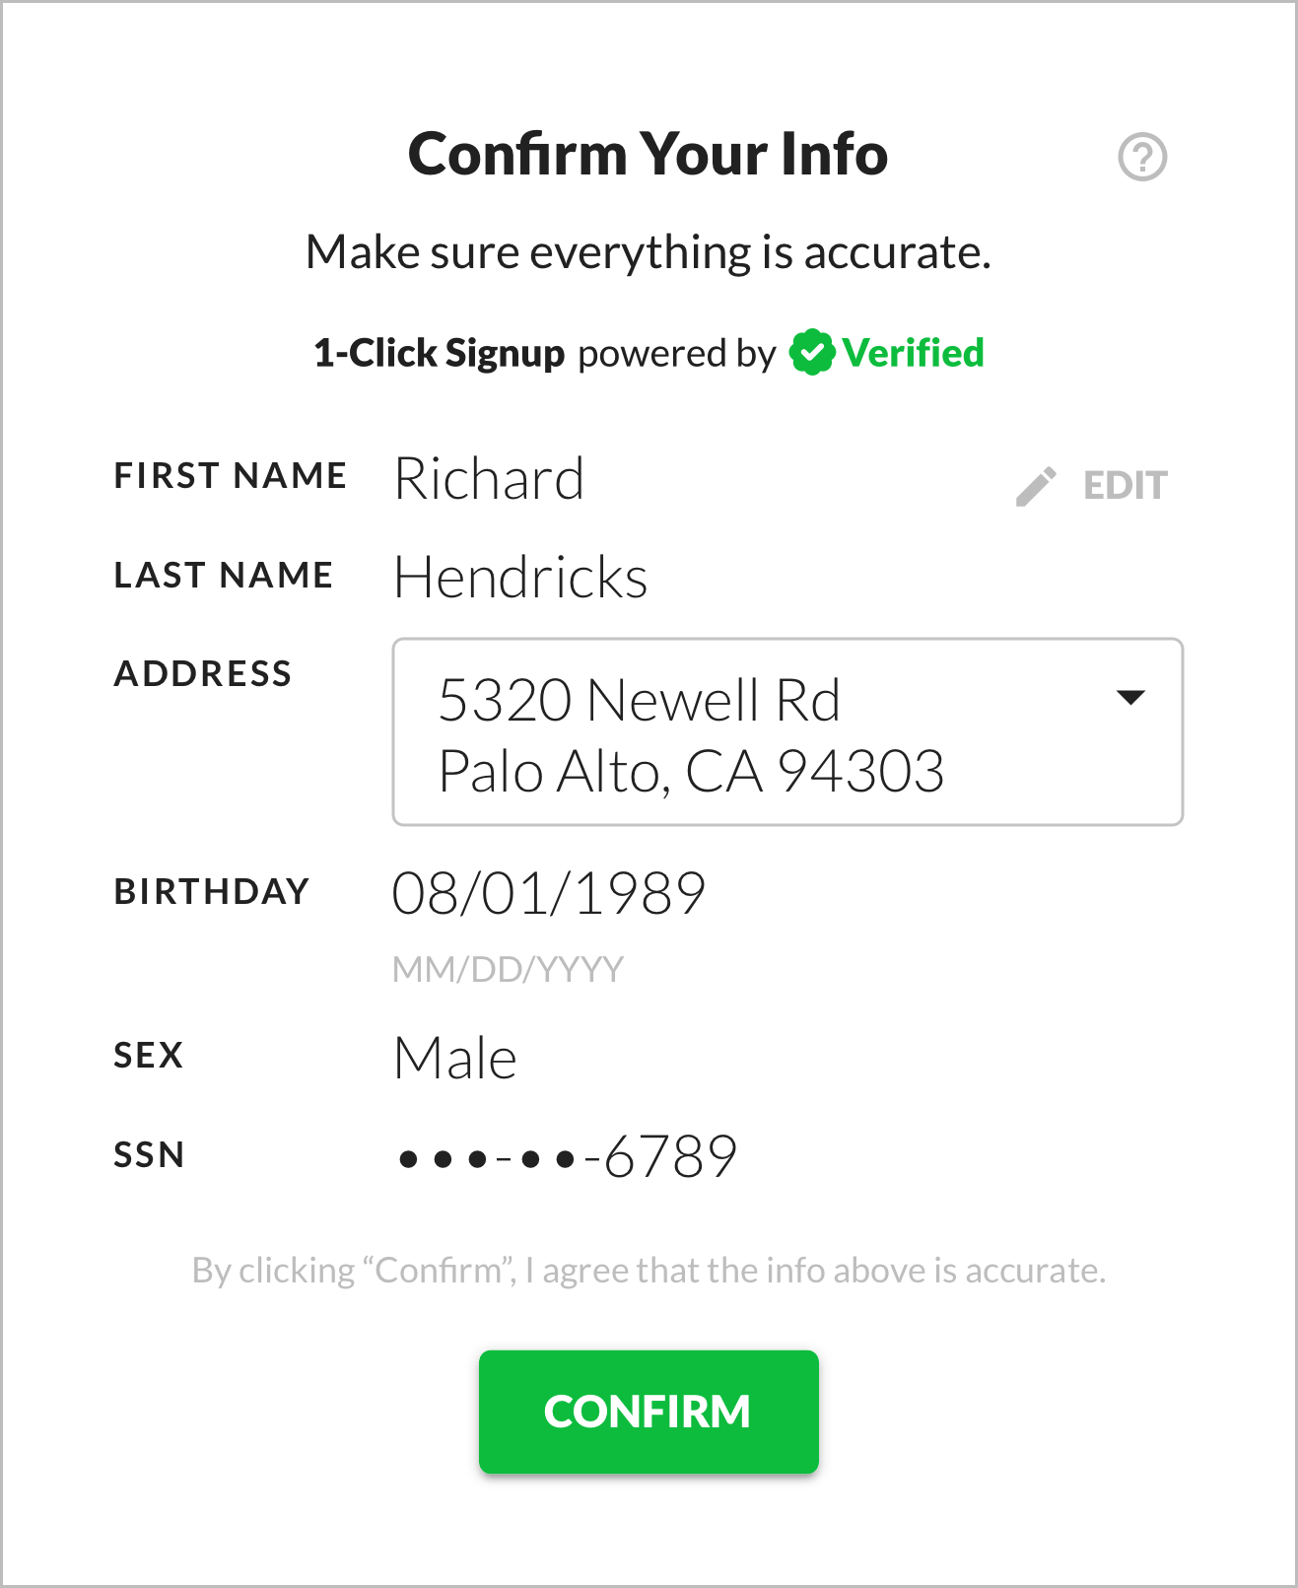
Task: Click the Verified brand text
Action: click(913, 353)
